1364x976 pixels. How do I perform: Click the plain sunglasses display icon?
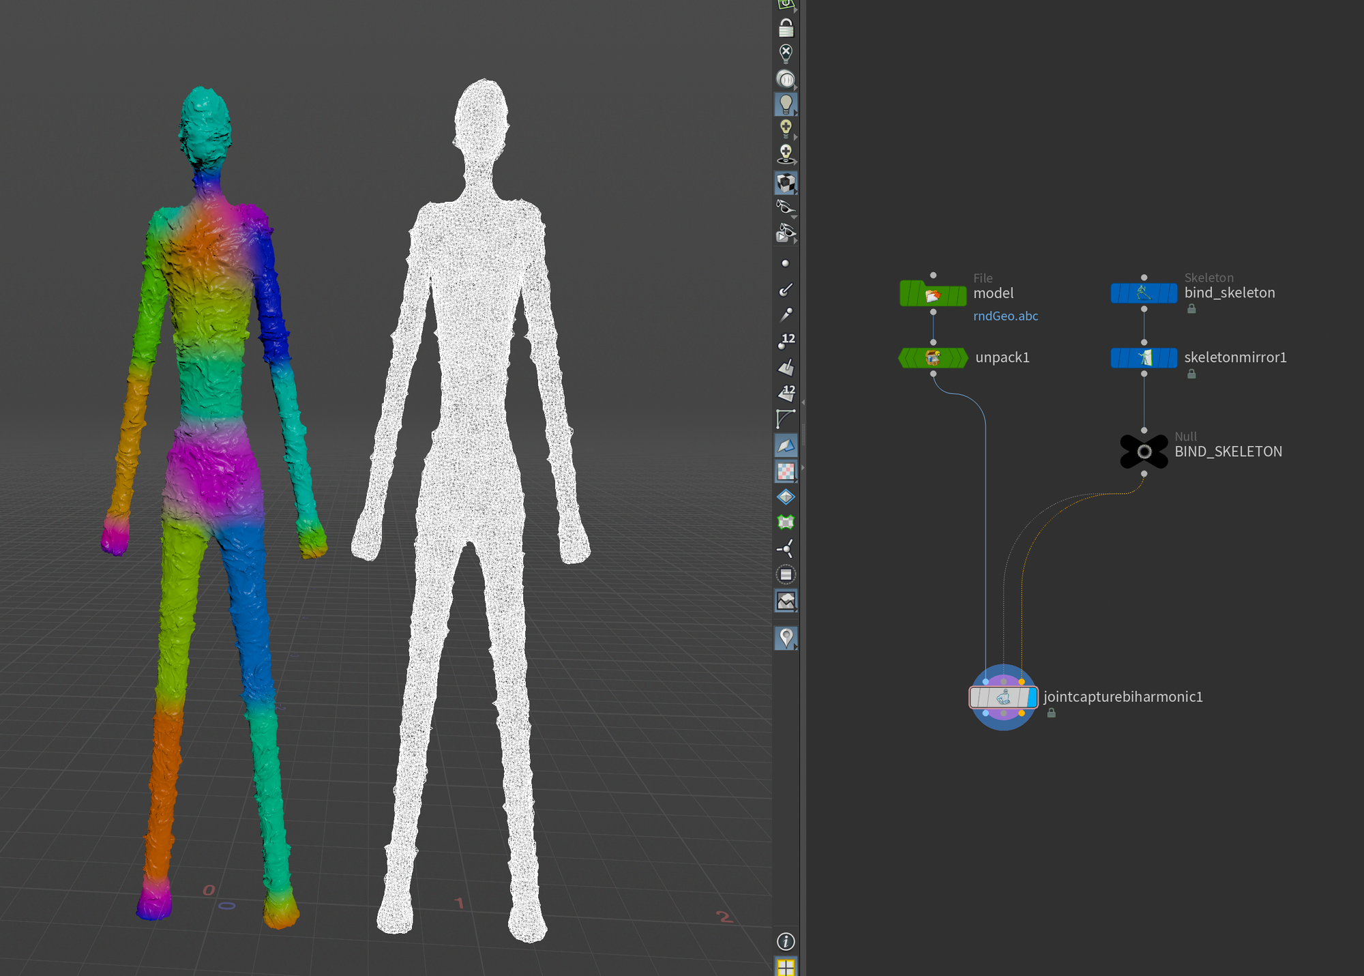[x=786, y=207]
